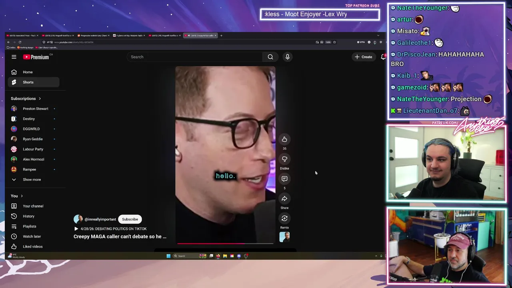Expand the You section chevron
Viewport: 512px width, 288px height.
(22, 196)
